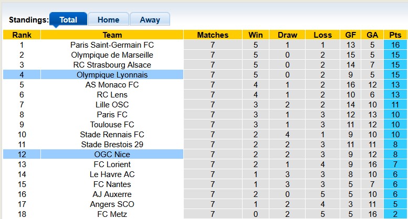The image size is (408, 219).
Task: Select the highlighted OGC Nice row
Action: tap(112, 155)
